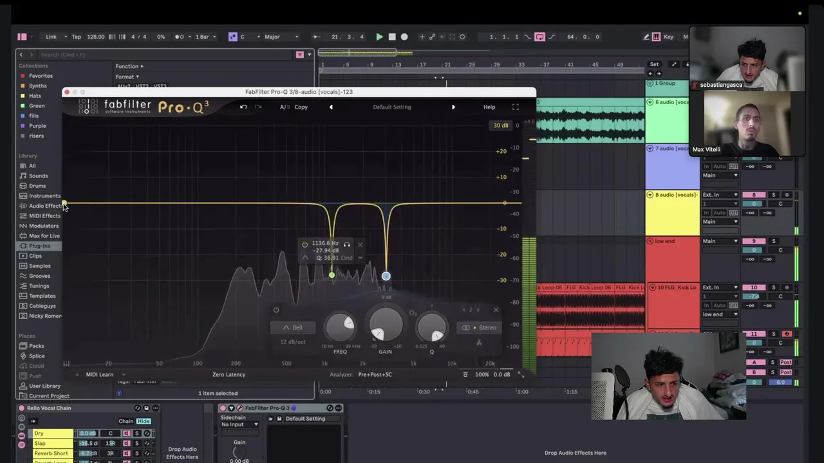Screen dimensions: 824x463
Task: Toggle the Key map button
Action: [668, 37]
